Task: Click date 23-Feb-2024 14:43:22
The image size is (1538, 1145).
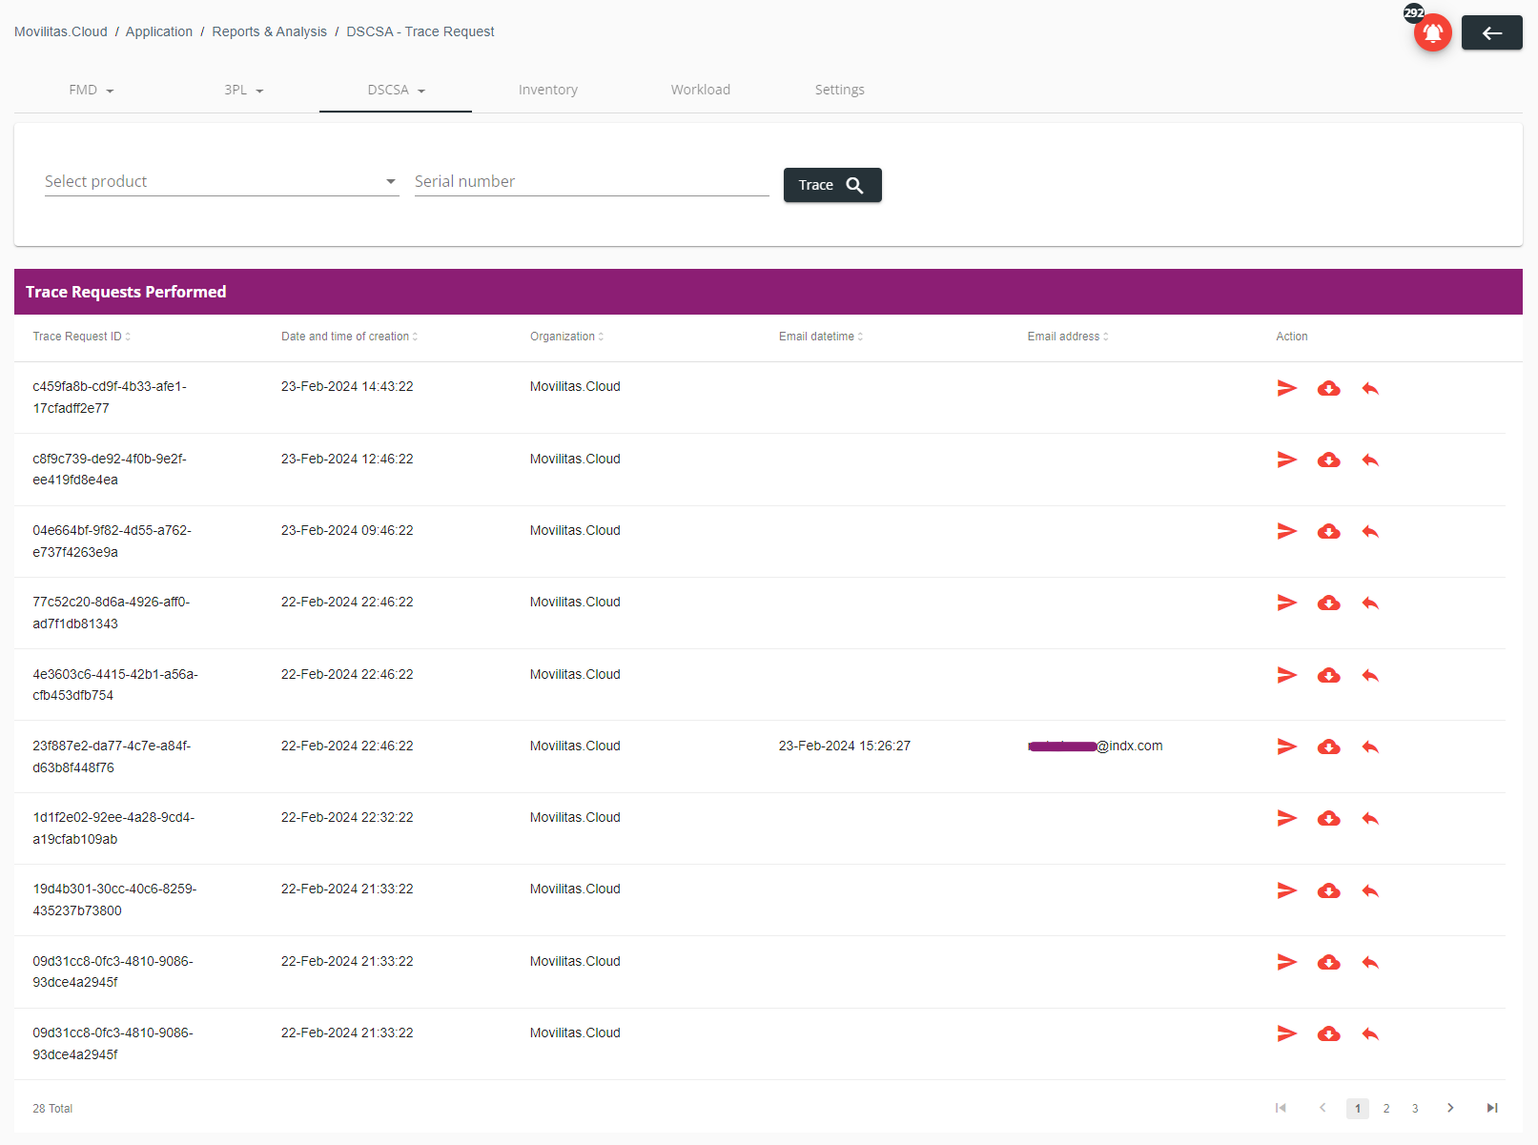Action: coord(347,386)
